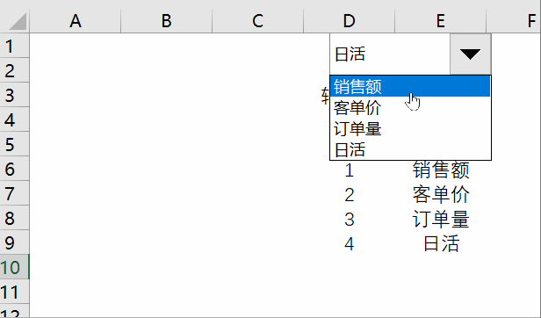
Task: Click cell E7 containing 客单价
Action: coord(440,193)
